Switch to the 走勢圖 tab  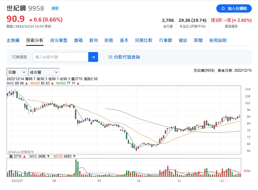(13, 40)
